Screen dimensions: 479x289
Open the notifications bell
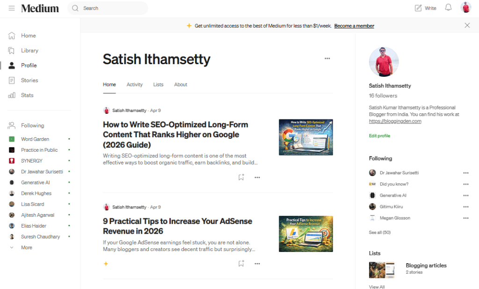click(x=448, y=7)
